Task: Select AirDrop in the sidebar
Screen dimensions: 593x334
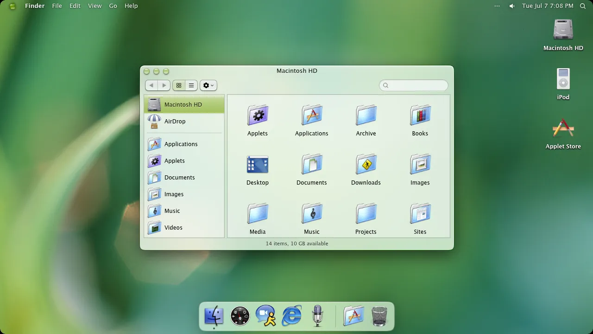Action: (x=184, y=122)
